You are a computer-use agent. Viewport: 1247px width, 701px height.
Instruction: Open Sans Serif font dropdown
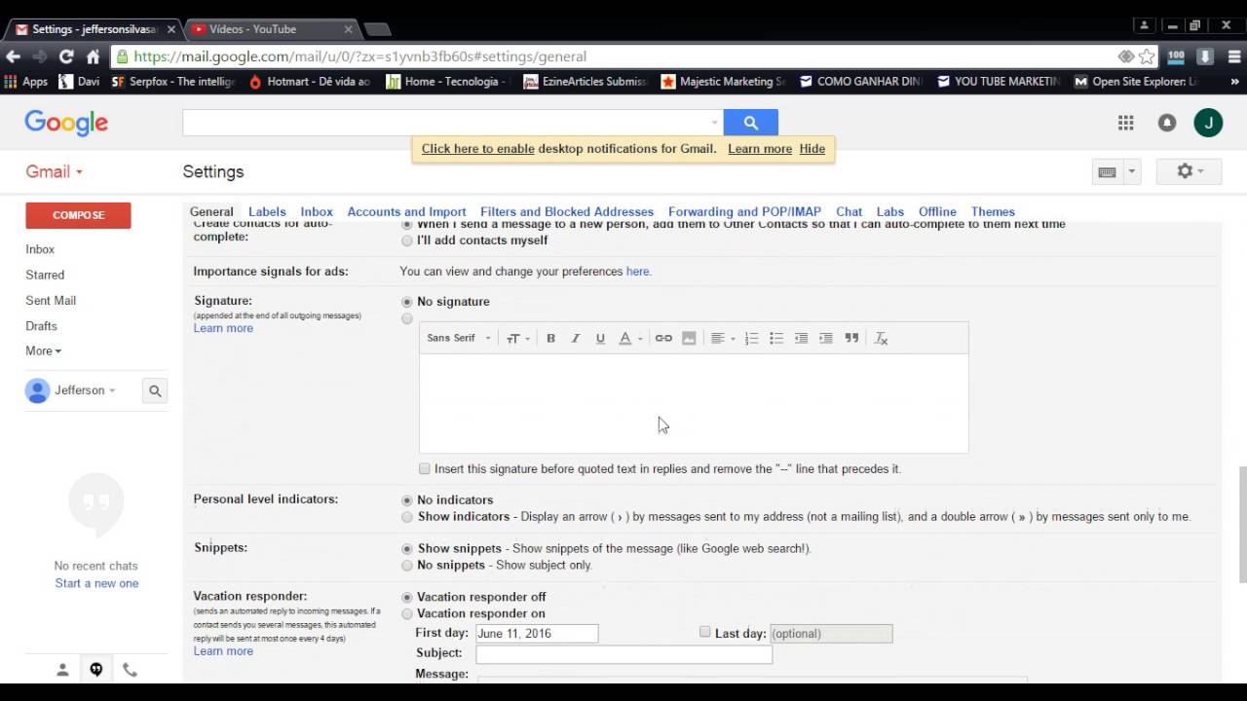[x=459, y=338]
